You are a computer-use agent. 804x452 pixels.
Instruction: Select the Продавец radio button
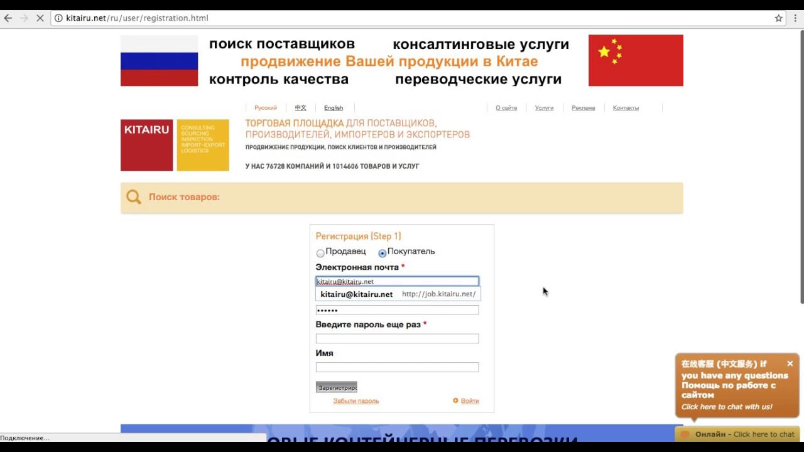point(320,254)
